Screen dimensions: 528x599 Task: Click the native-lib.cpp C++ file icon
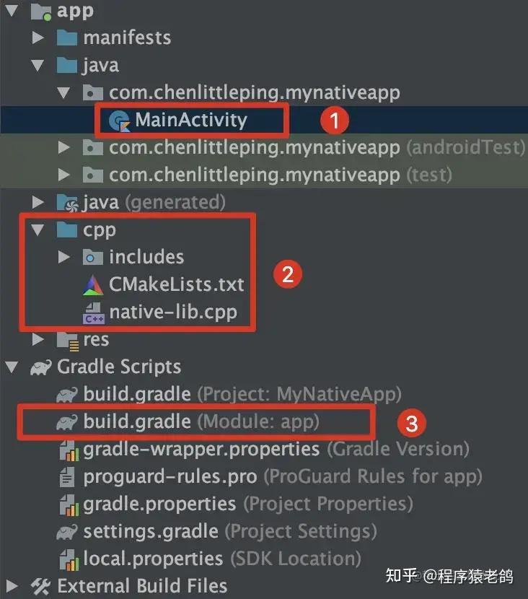click(x=92, y=312)
